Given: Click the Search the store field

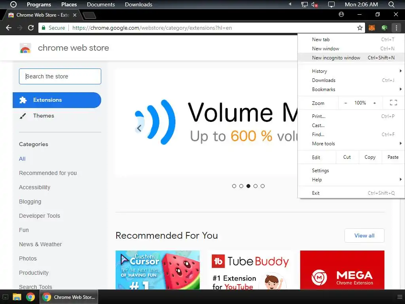Looking at the screenshot, I should pos(60,76).
